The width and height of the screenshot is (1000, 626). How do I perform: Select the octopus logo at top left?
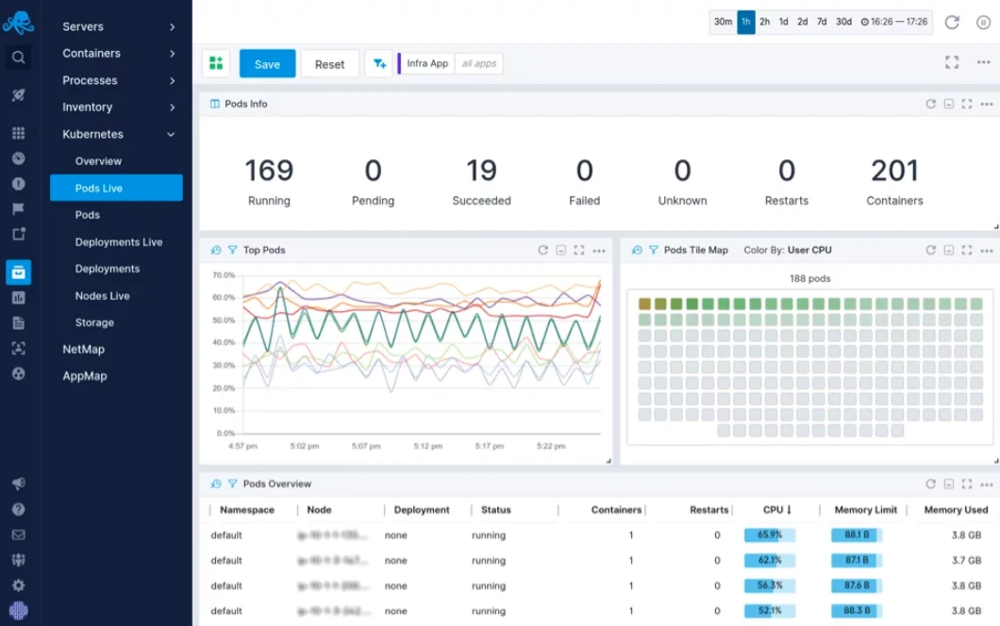click(x=19, y=21)
